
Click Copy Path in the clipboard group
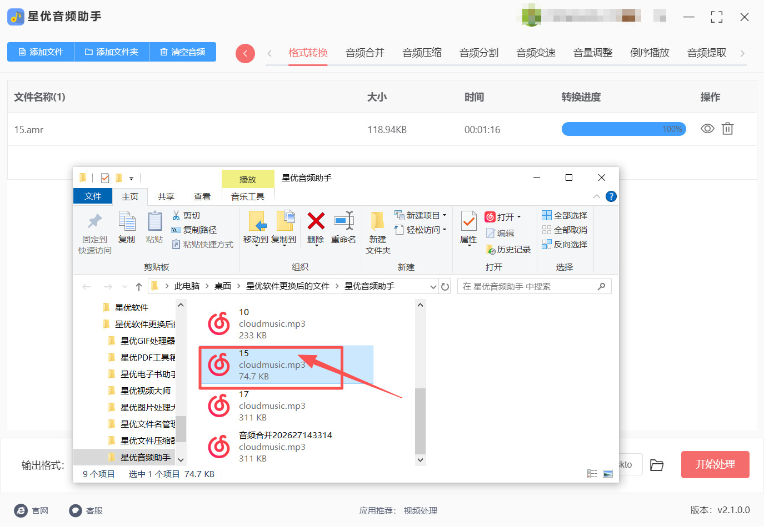(194, 230)
